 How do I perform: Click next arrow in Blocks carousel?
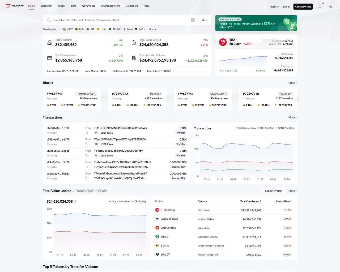[x=297, y=99]
